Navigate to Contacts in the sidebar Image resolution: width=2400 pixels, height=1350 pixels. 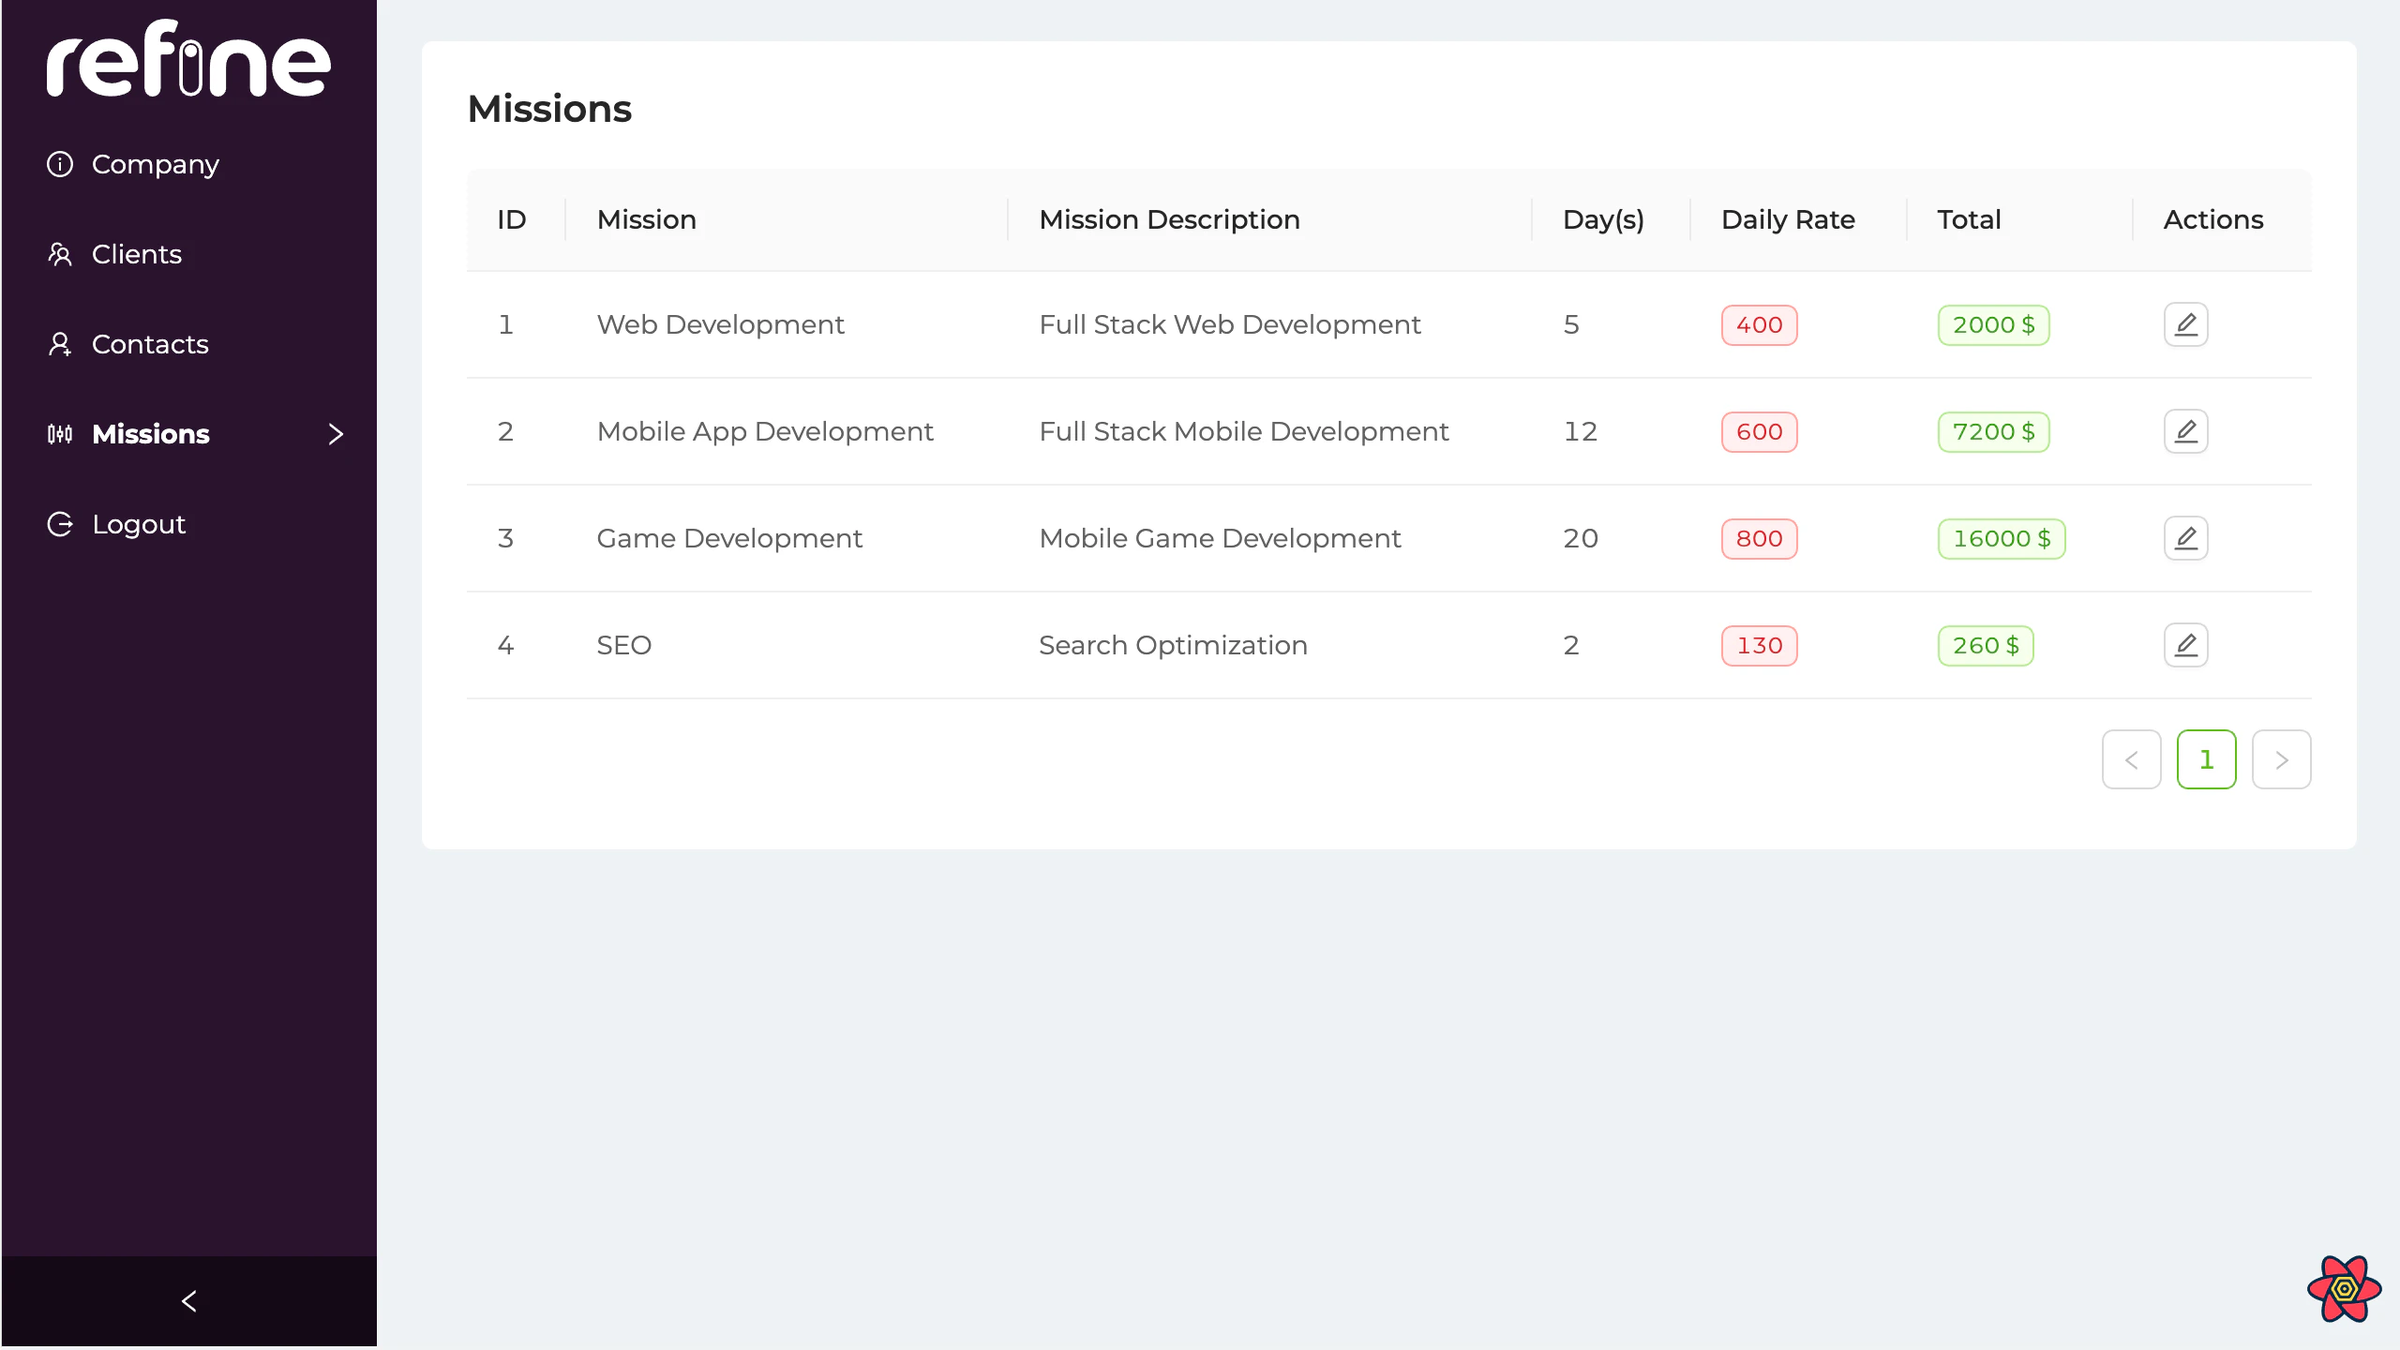click(x=150, y=344)
